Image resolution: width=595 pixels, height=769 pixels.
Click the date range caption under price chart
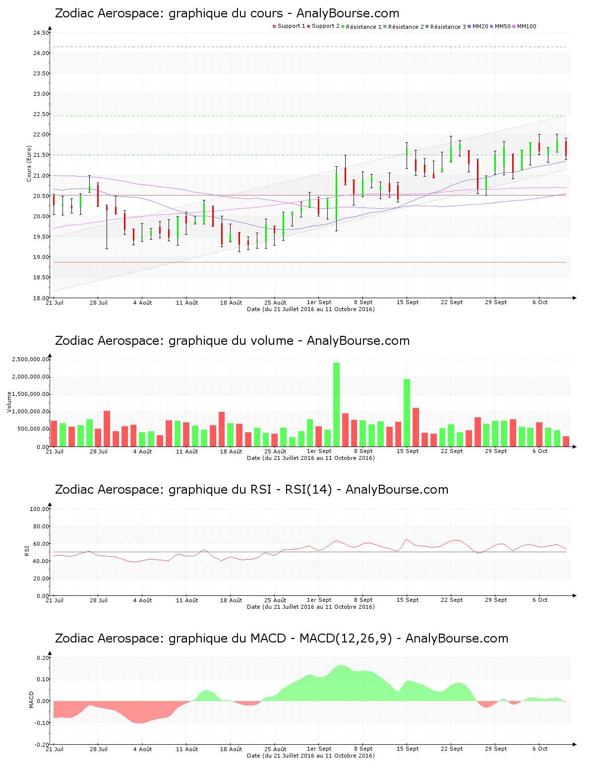coord(311,309)
